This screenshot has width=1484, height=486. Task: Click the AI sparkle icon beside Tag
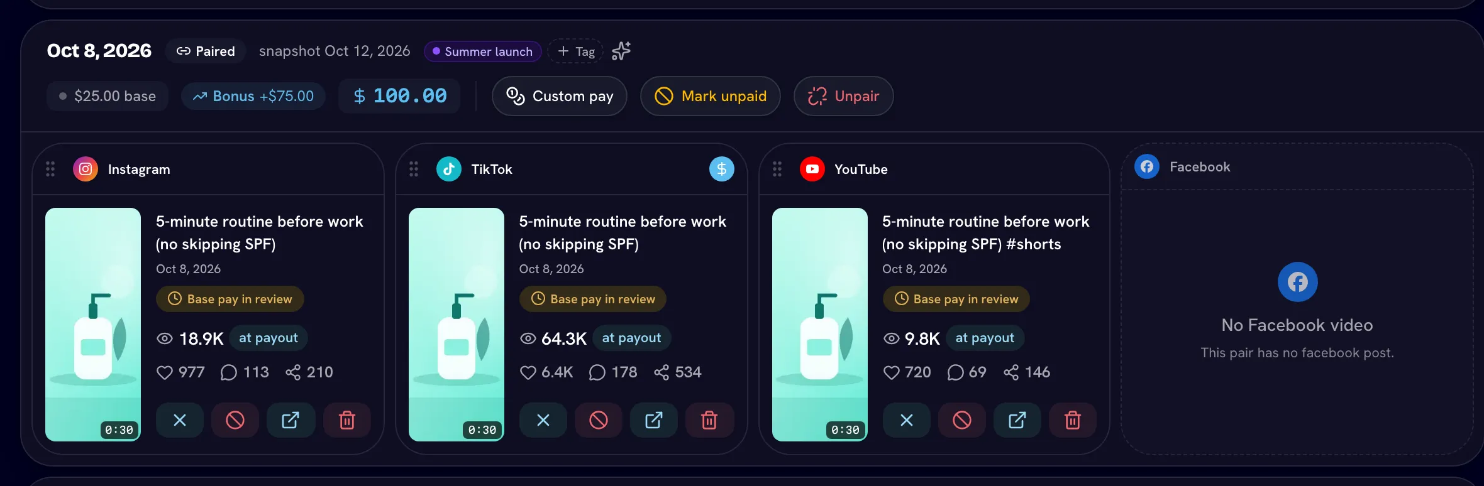click(x=621, y=51)
